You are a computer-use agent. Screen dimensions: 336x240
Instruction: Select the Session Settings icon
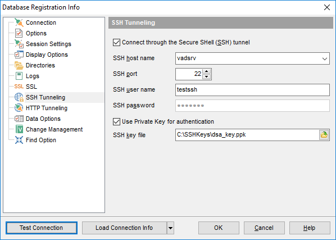coord(19,44)
